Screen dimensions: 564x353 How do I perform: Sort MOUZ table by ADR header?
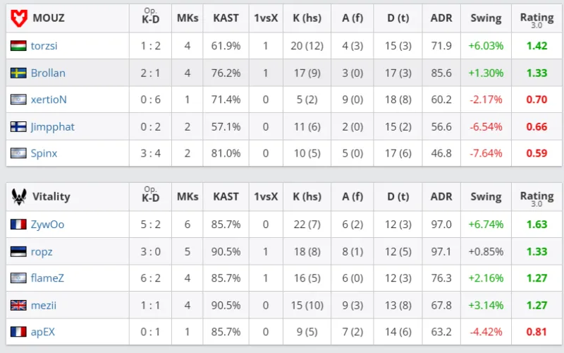pos(441,18)
